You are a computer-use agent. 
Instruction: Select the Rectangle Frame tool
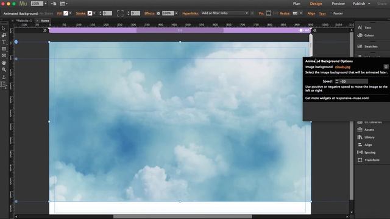click(x=4, y=55)
